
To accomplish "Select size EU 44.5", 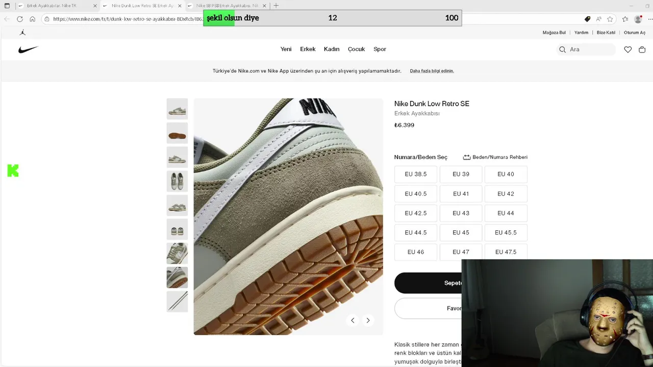I will click(x=416, y=232).
